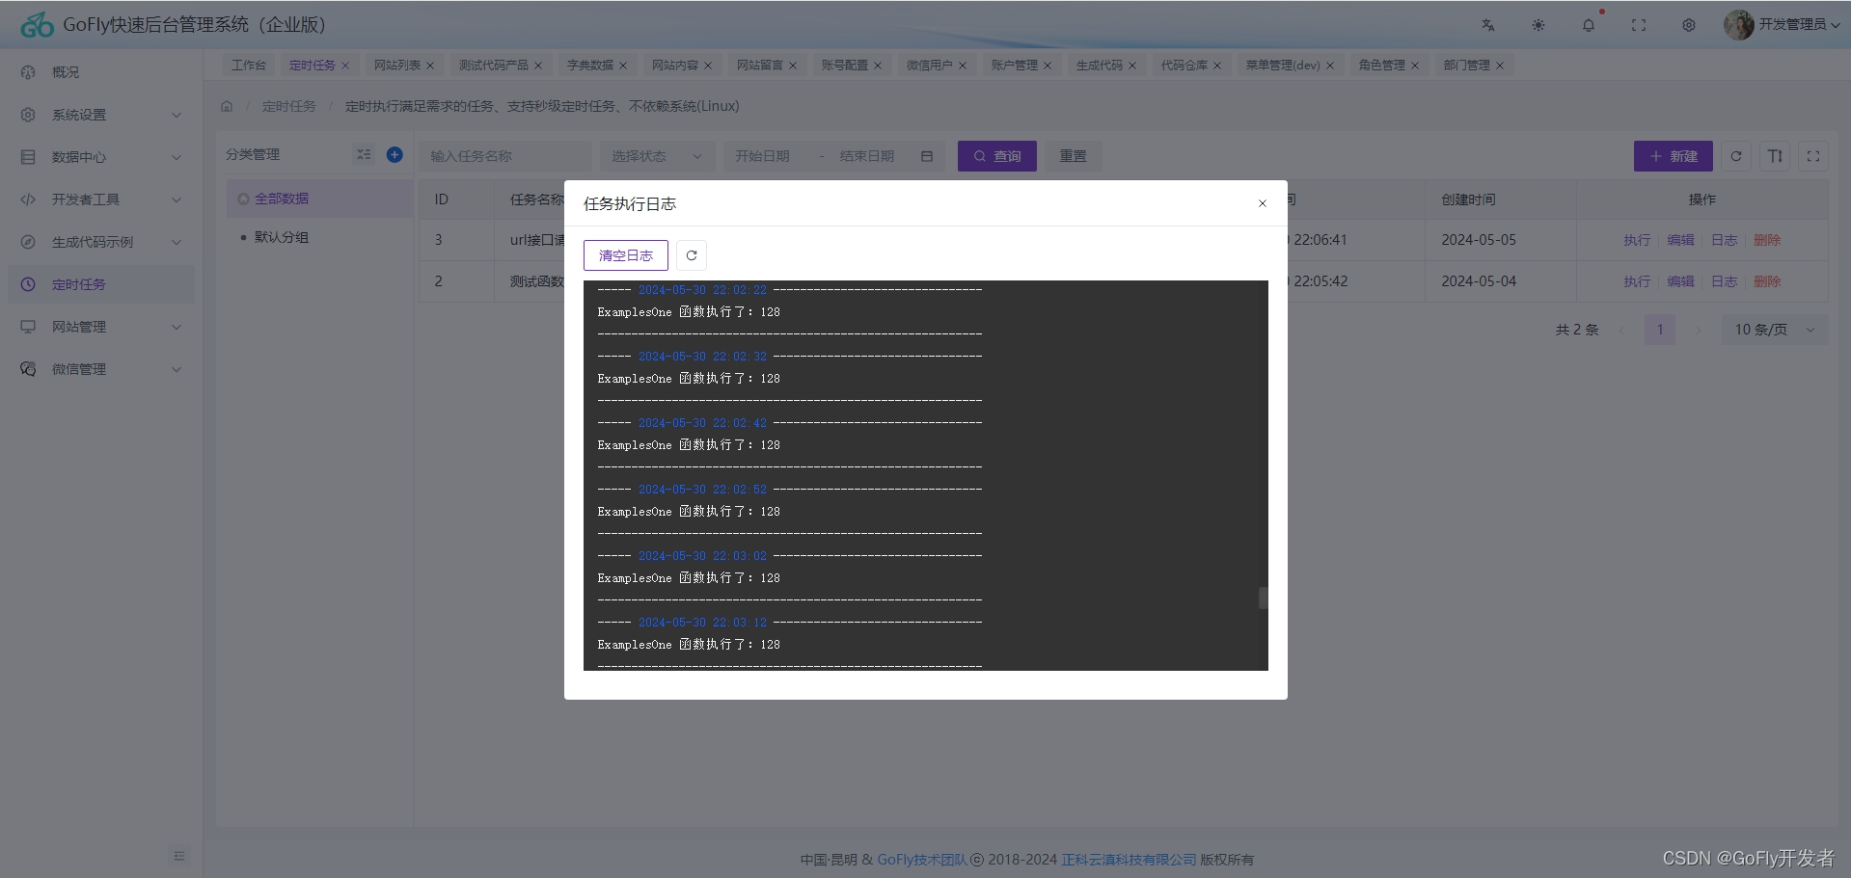Select 全部数据 category
Viewport: 1851px width, 878px height.
(x=319, y=199)
